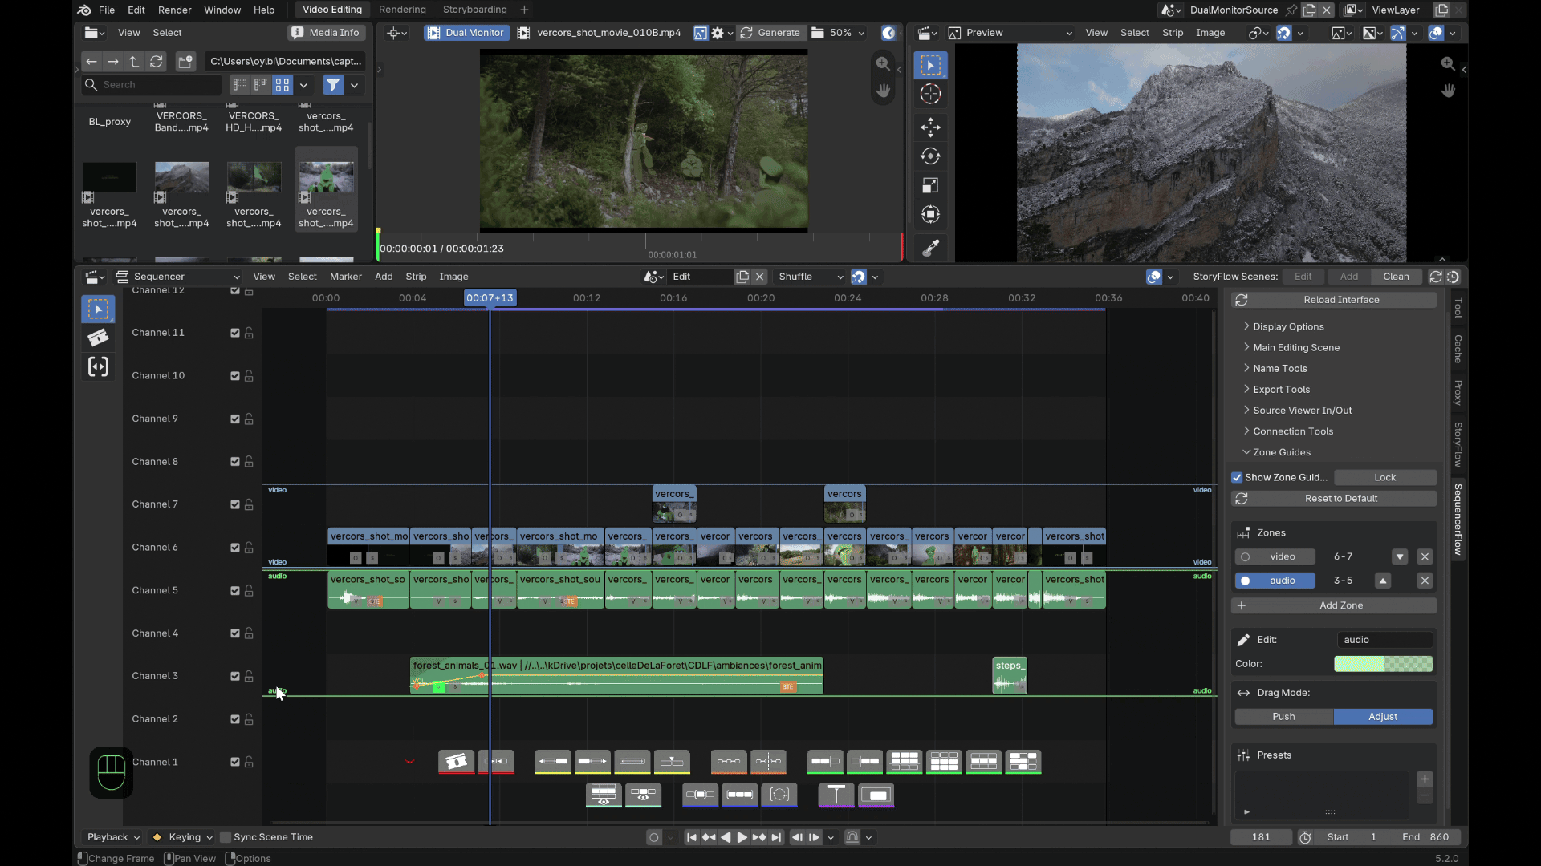The width and height of the screenshot is (1541, 866).
Task: Select the Blade tool in sequencer toolbar
Action: 98,338
